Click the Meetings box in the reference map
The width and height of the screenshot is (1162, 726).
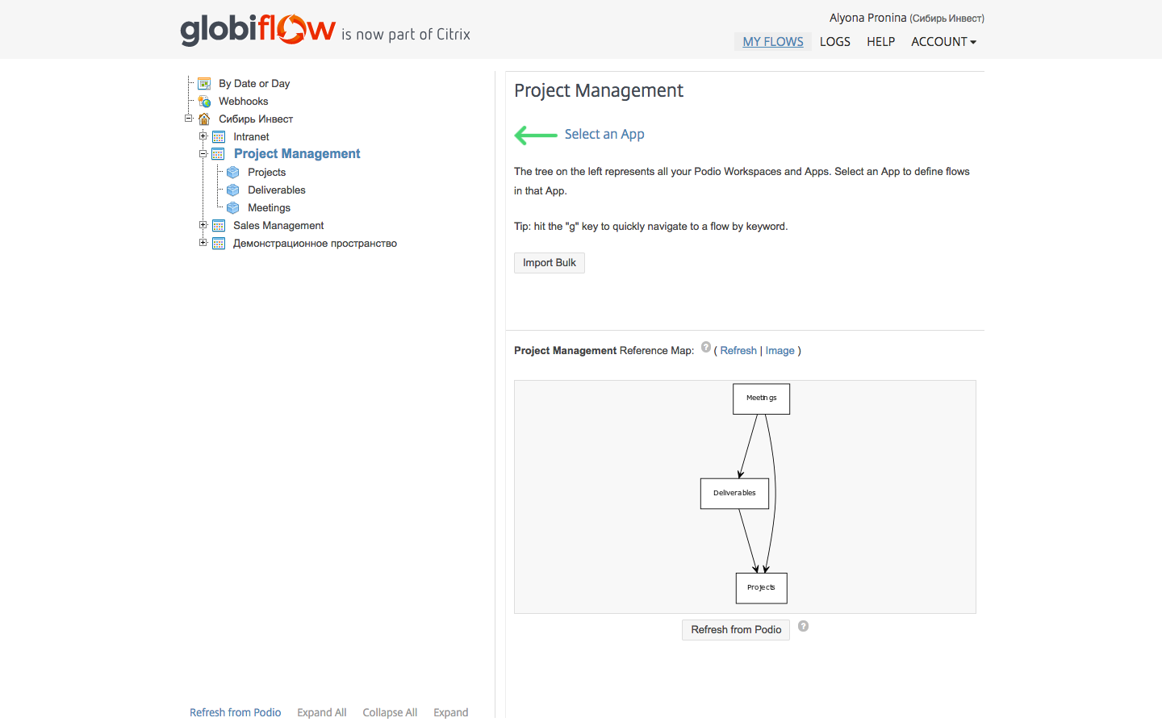[761, 398]
